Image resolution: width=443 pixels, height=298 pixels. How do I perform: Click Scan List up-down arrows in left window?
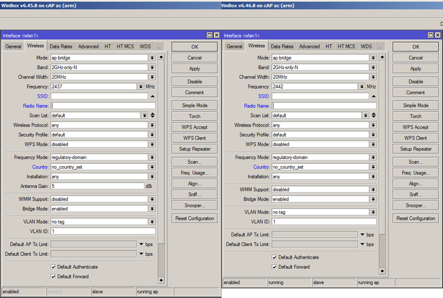click(152, 115)
